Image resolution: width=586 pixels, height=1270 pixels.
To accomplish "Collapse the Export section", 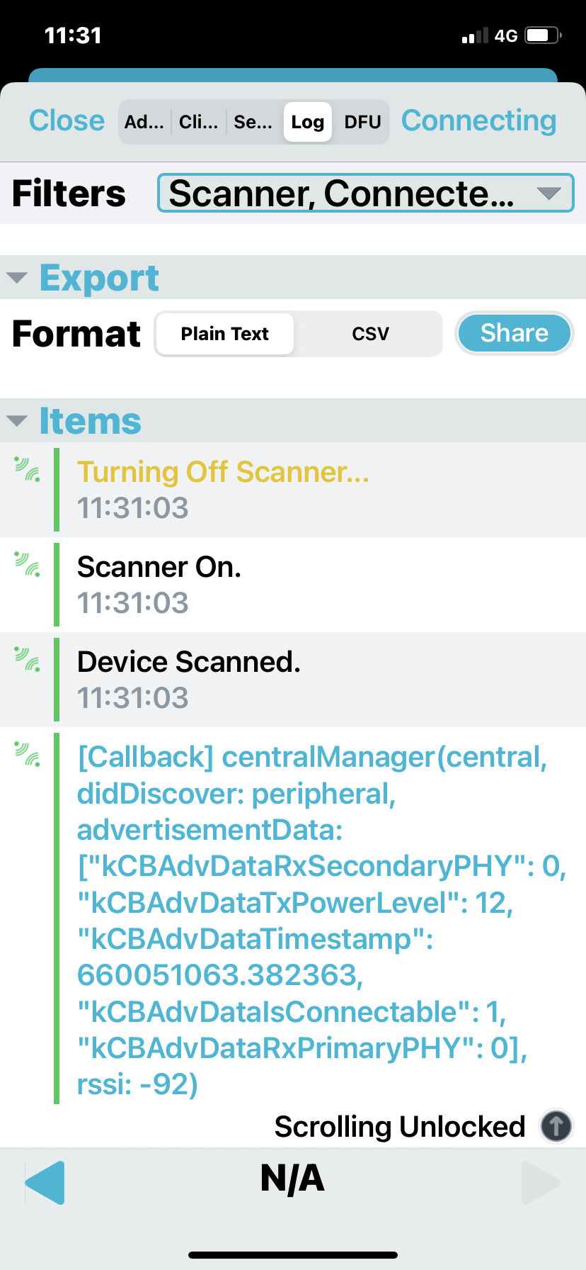I will pos(82,277).
